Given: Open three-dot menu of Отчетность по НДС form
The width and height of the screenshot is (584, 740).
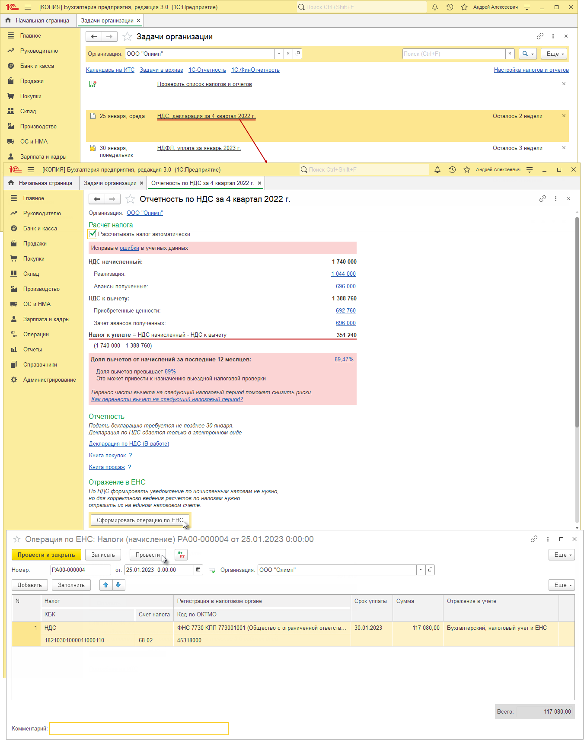Looking at the screenshot, I should (555, 199).
